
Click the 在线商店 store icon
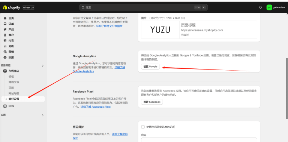coord(5,71)
